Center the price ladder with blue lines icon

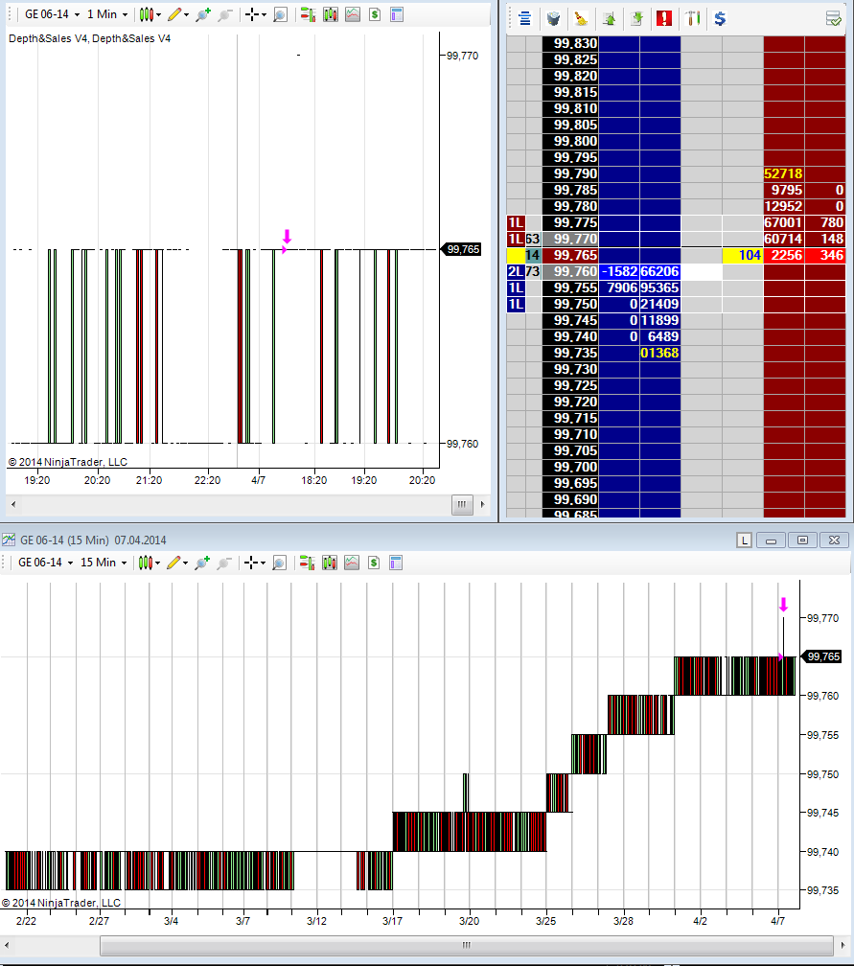(x=525, y=18)
